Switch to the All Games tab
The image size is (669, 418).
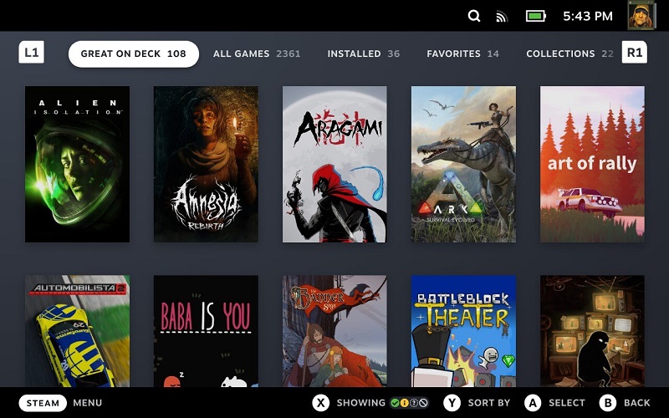click(x=257, y=54)
